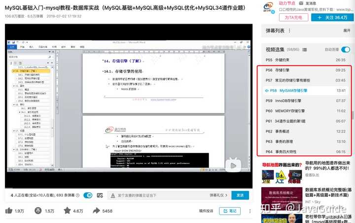Share the video using arrow icon
The width and height of the screenshot is (355, 223).
tap(97, 211)
